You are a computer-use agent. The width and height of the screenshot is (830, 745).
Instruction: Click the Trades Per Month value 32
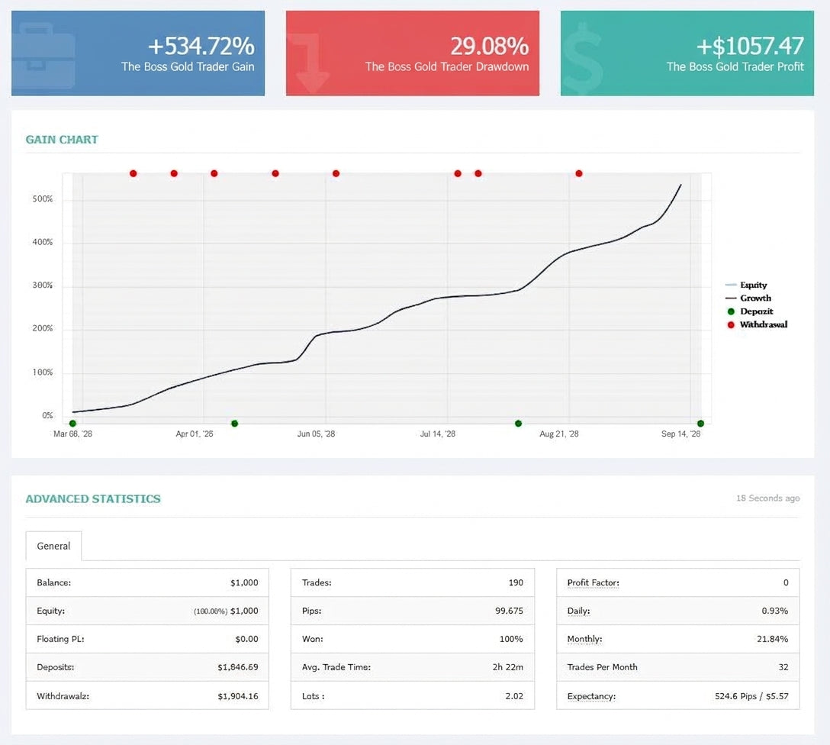click(x=783, y=667)
